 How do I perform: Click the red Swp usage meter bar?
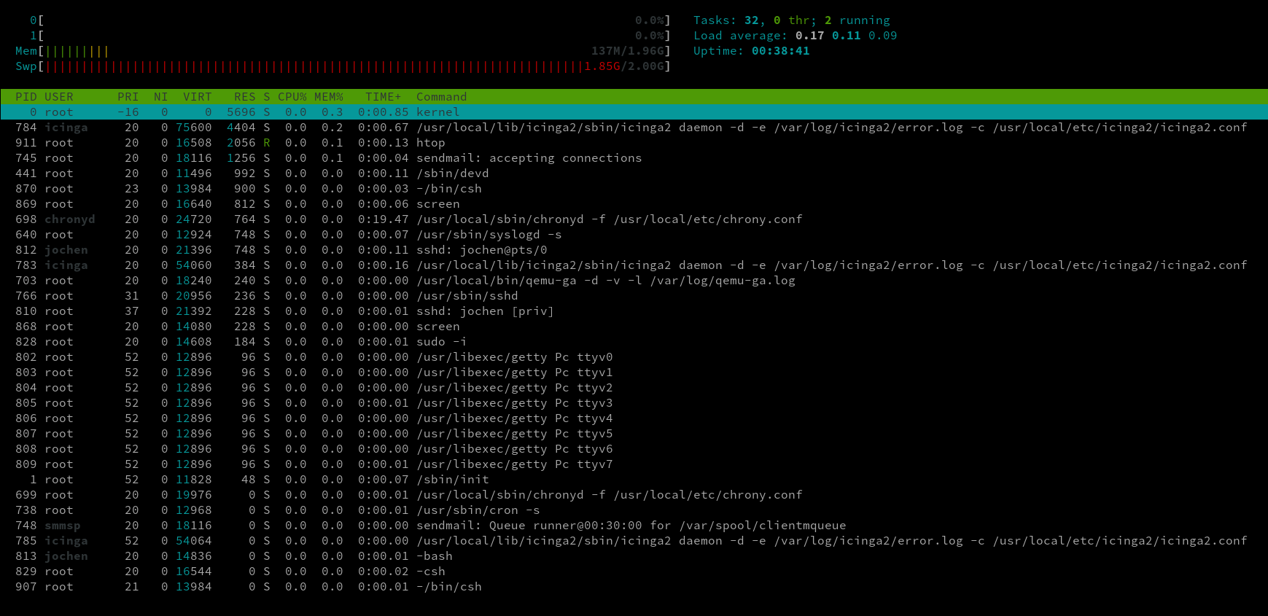point(314,66)
